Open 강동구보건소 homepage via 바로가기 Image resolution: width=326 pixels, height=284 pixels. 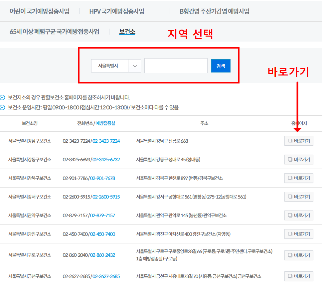(x=299, y=160)
